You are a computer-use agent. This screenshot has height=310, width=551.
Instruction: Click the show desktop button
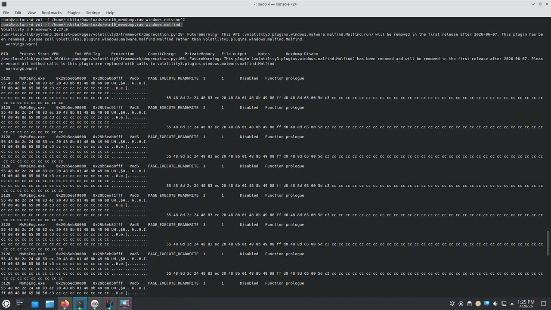coord(544,304)
